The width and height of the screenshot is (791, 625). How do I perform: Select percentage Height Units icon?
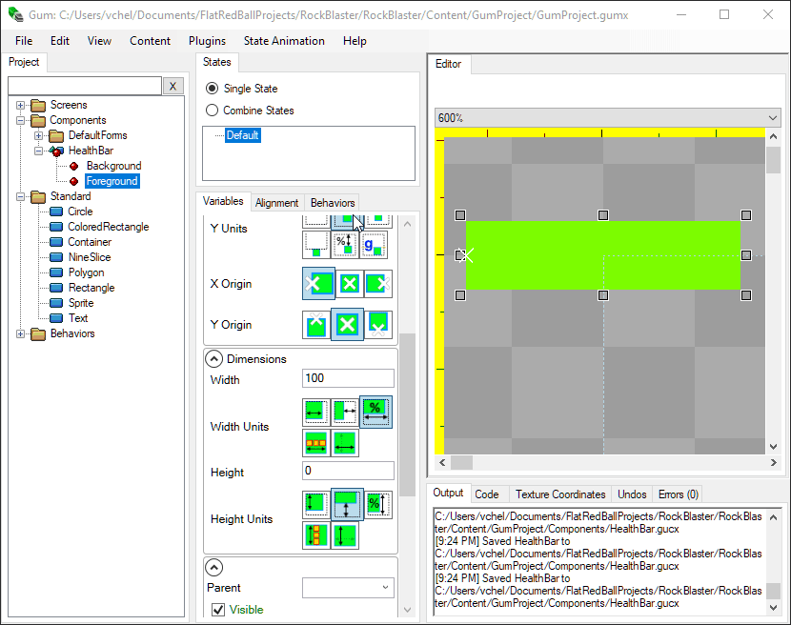coord(378,504)
